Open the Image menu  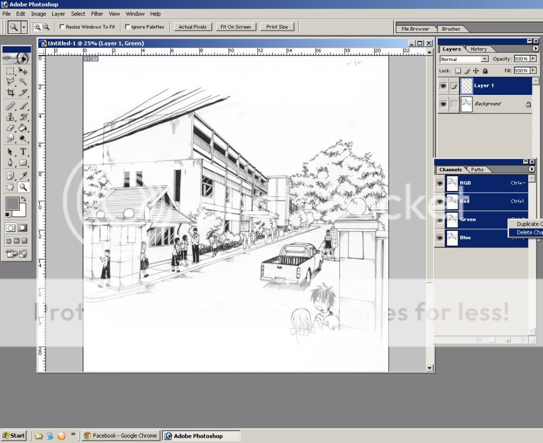38,14
